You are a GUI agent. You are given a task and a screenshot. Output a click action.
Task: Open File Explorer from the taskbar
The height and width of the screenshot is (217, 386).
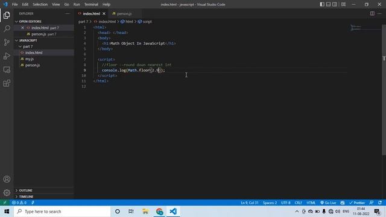pos(145,212)
